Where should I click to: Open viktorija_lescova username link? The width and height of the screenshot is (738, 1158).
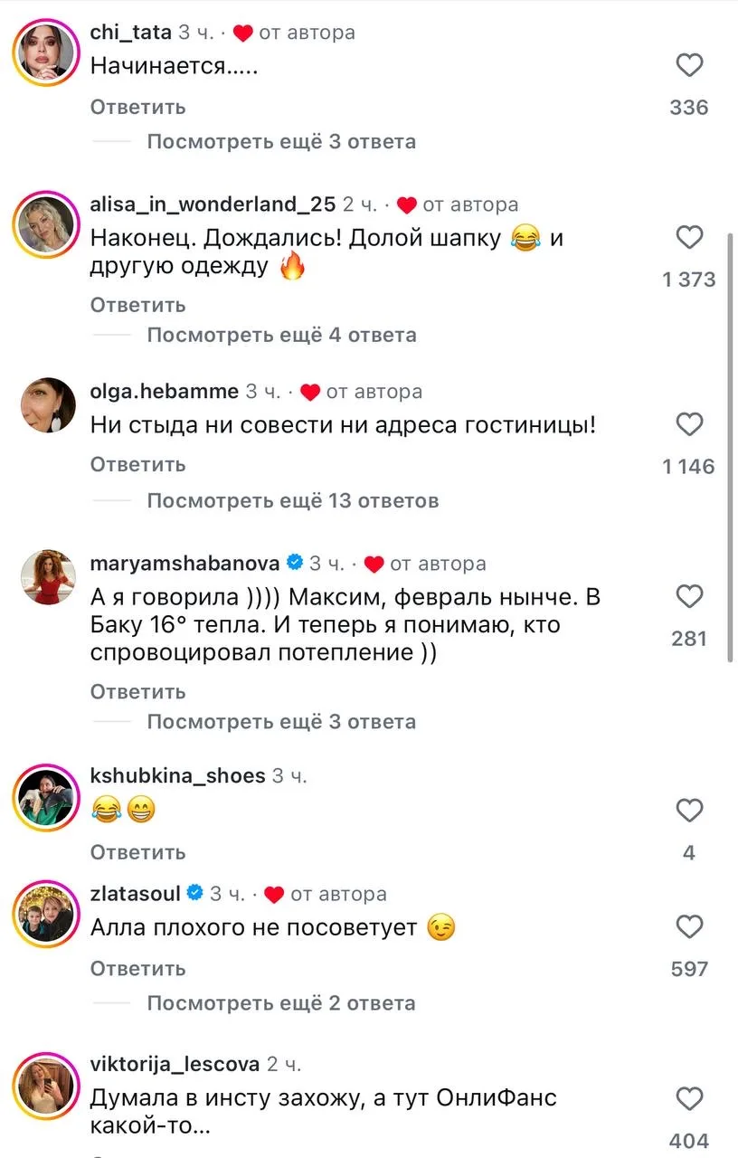coord(175,1063)
